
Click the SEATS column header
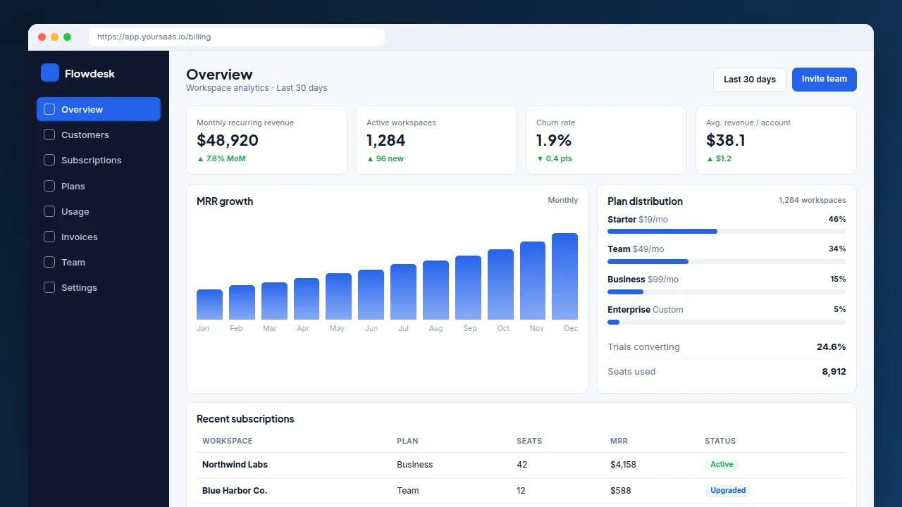tap(529, 441)
